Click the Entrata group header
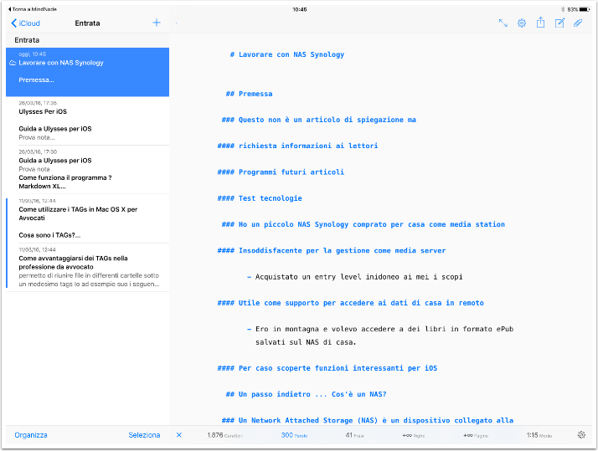 (88, 40)
